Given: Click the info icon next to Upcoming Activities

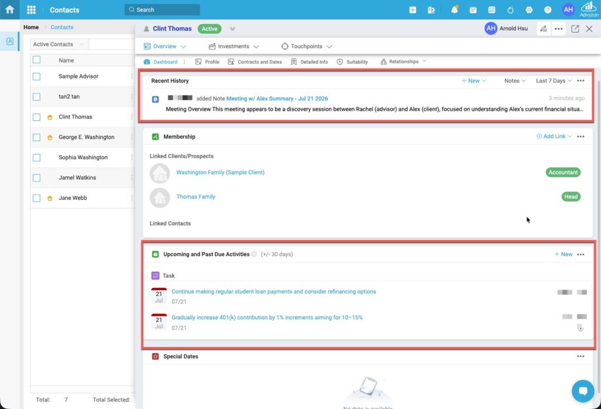Looking at the screenshot, I should point(254,254).
